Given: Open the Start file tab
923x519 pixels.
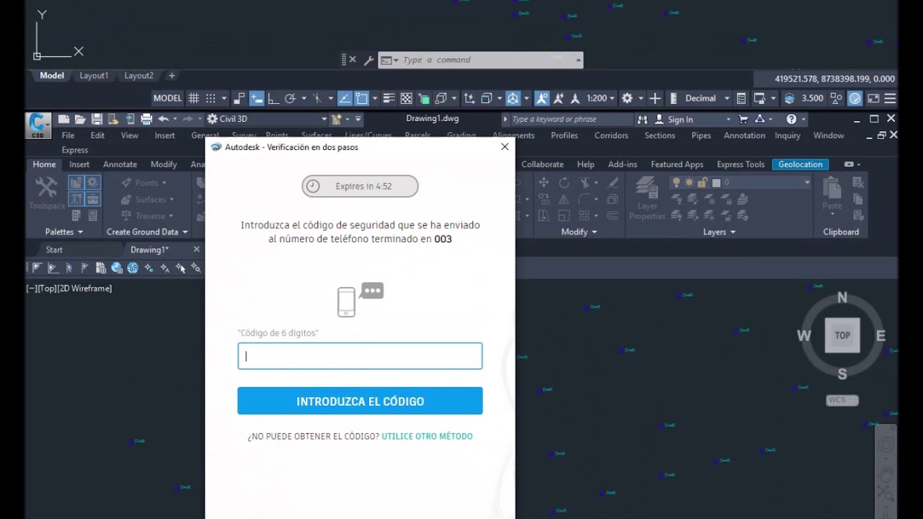Looking at the screenshot, I should pos(54,249).
